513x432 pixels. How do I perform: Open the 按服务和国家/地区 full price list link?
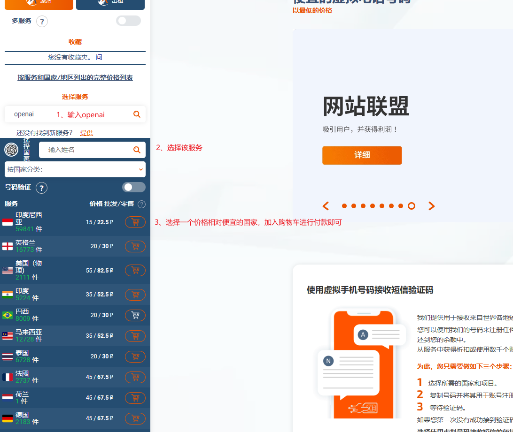[75, 77]
